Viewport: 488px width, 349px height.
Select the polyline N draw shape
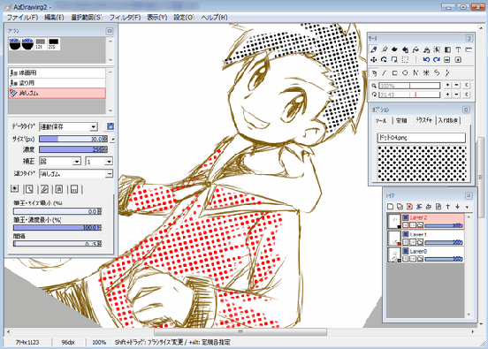tap(416, 72)
